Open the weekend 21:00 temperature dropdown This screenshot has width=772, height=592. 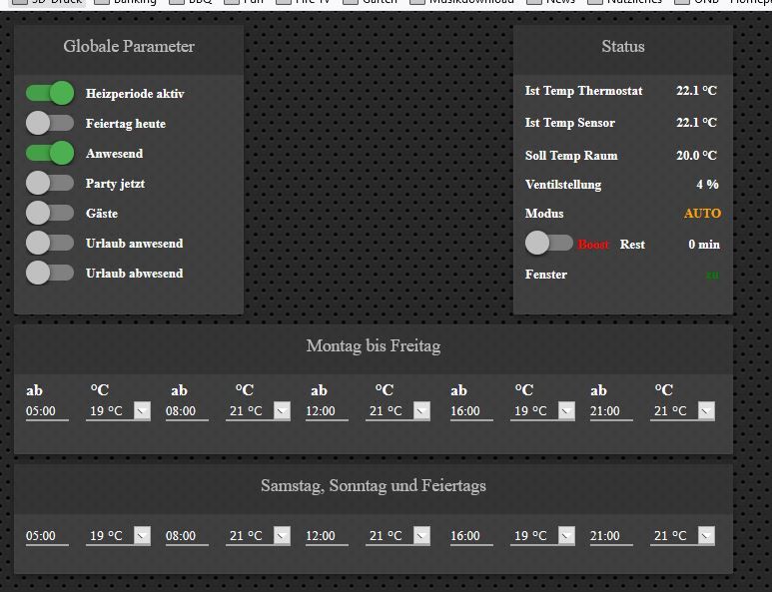[x=682, y=536]
